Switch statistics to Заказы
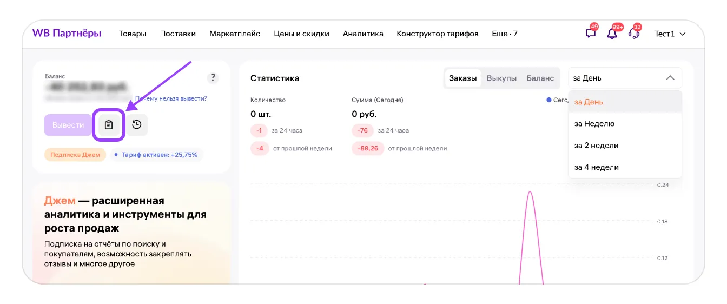The image size is (727, 304). (x=463, y=78)
